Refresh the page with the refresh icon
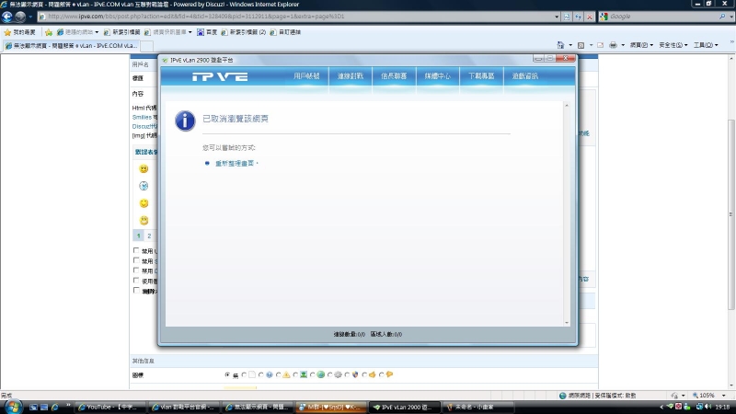The width and height of the screenshot is (736, 414). point(579,17)
